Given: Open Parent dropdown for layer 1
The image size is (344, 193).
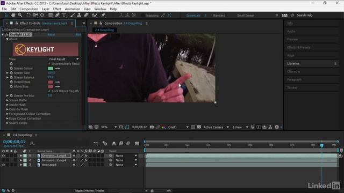Looking at the screenshot, I should coord(126,155).
